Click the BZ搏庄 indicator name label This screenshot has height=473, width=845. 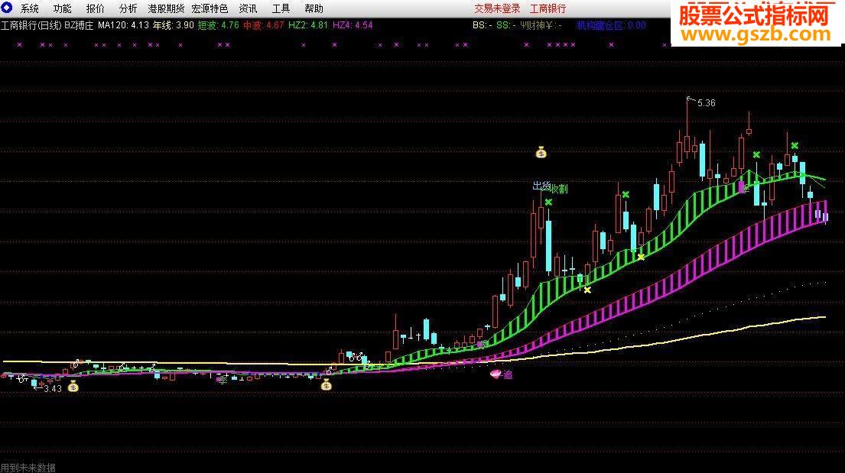(x=79, y=25)
